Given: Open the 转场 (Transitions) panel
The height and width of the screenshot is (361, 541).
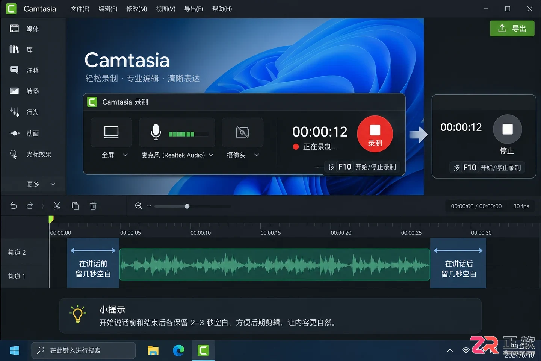Looking at the screenshot, I should 25,91.
